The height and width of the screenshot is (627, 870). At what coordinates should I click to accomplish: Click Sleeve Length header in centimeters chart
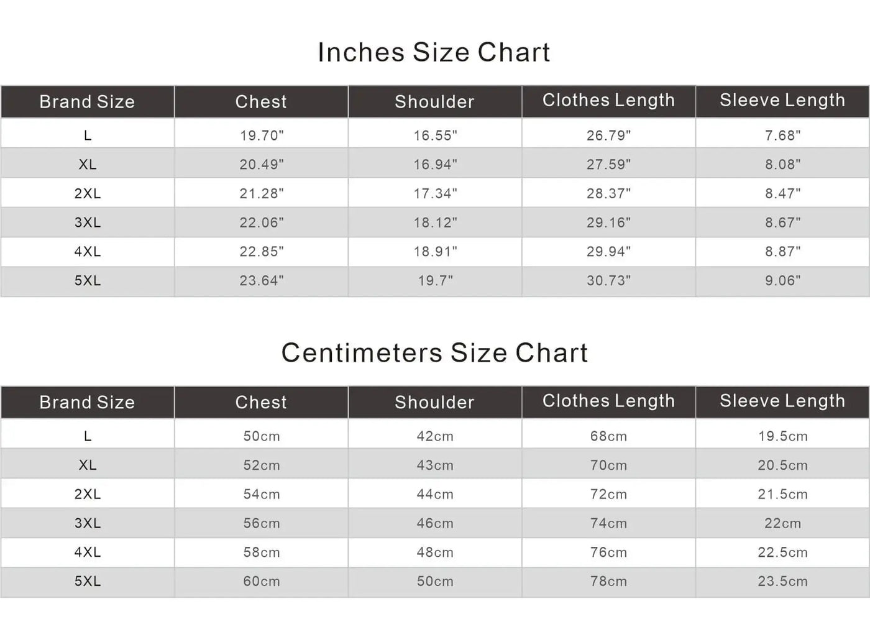[x=782, y=402]
